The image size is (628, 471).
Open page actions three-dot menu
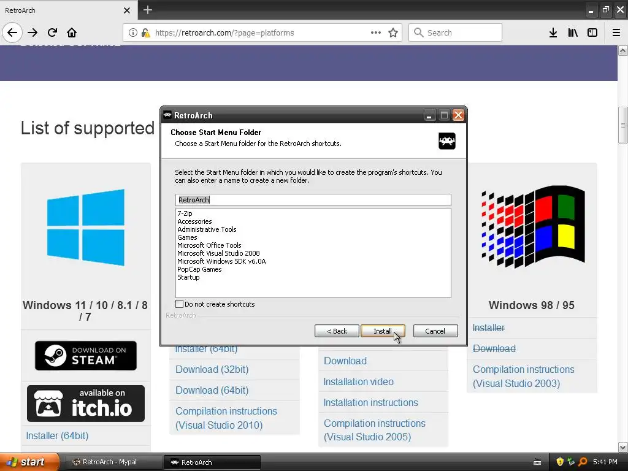click(376, 33)
